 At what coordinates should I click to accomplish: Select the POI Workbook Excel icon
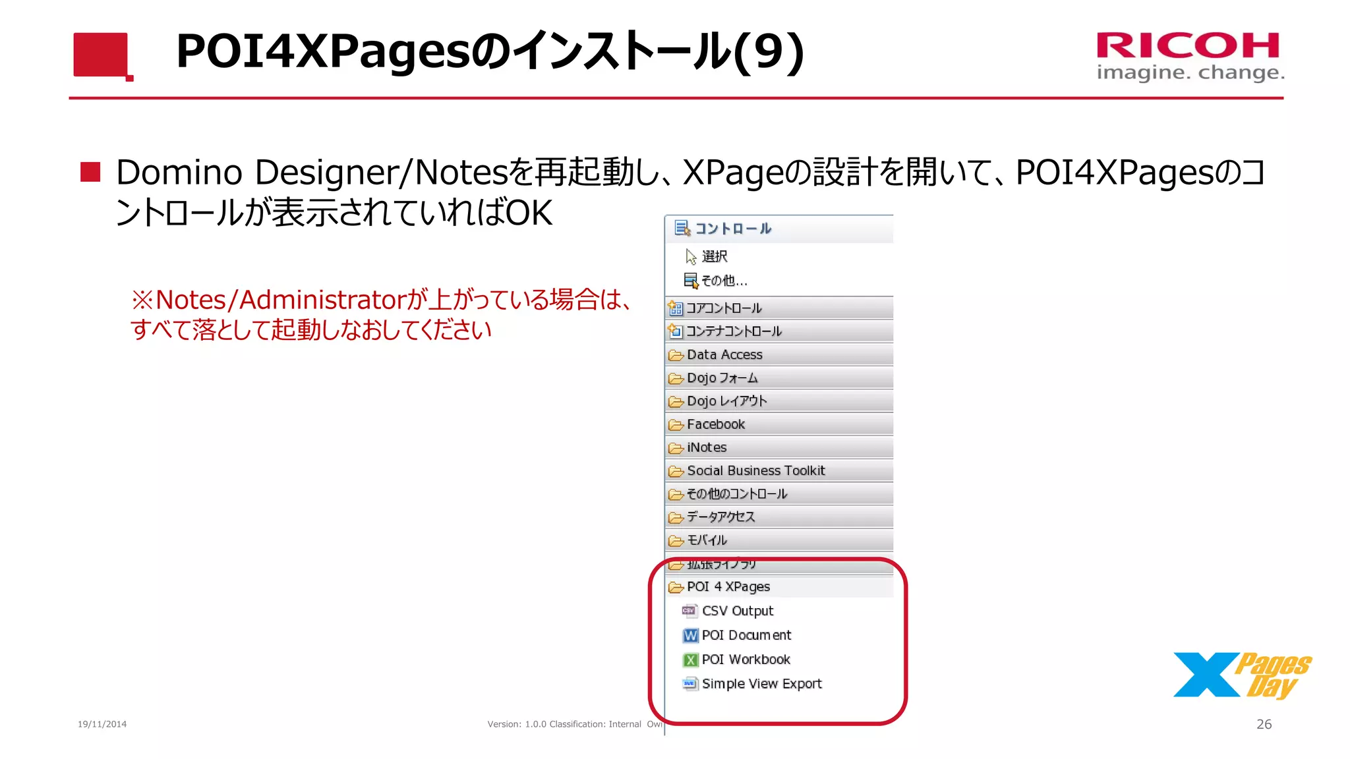point(690,660)
